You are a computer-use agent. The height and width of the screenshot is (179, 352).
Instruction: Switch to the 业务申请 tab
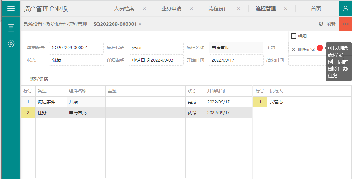click(x=171, y=9)
